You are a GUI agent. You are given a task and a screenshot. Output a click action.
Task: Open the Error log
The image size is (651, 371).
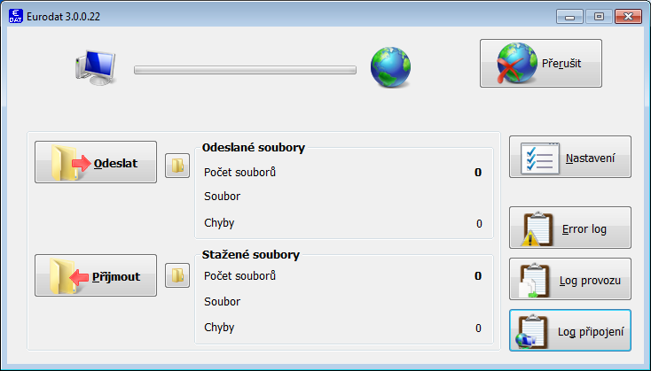pyautogui.click(x=570, y=228)
